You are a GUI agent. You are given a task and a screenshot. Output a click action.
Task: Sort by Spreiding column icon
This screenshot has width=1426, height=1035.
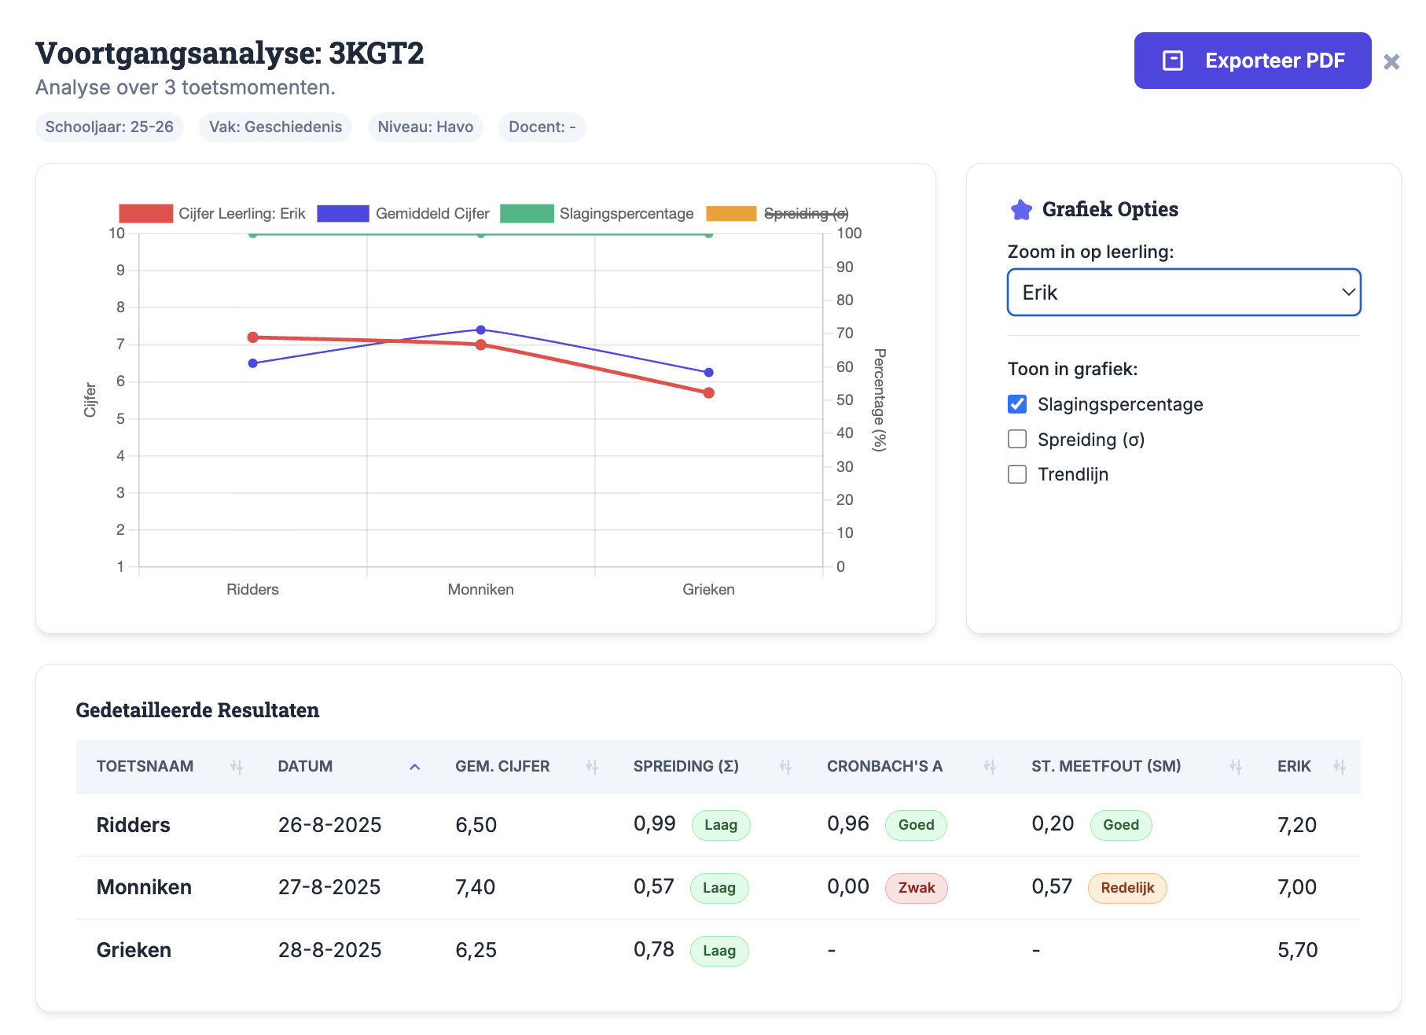pos(785,767)
